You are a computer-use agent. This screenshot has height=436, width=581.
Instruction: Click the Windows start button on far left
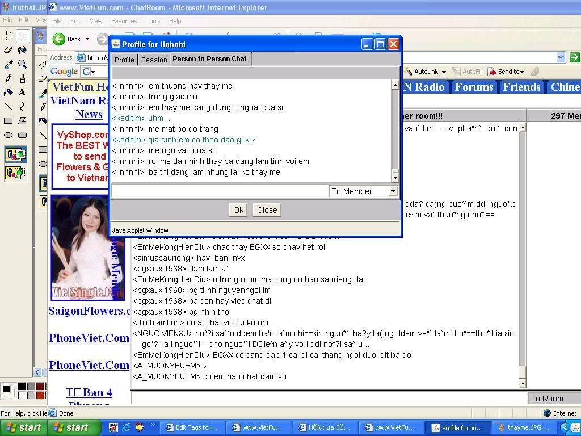[x=24, y=428]
